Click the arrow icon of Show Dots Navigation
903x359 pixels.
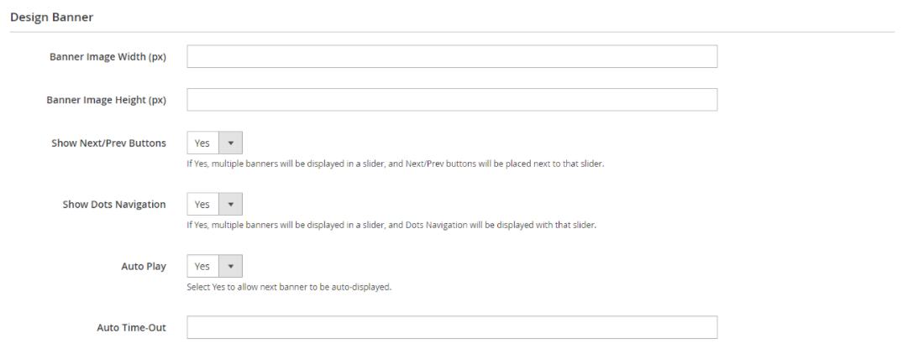coord(230,204)
